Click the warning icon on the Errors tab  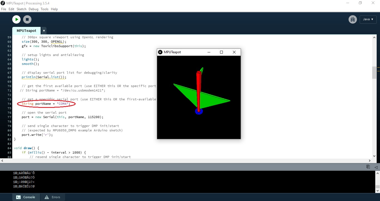tap(46, 197)
